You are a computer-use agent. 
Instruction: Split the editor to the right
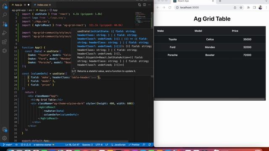point(145,5)
